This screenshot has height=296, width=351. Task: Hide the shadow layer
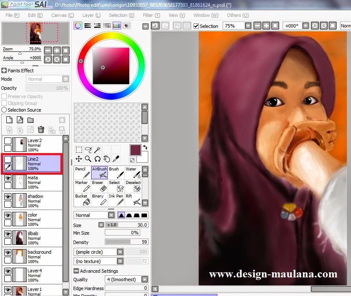8,197
